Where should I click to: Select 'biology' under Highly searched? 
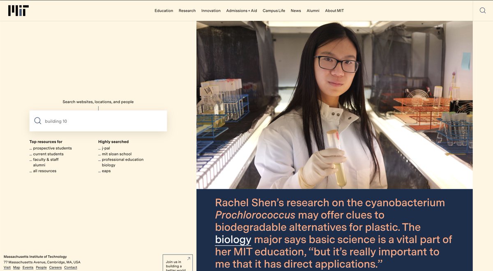point(109,165)
